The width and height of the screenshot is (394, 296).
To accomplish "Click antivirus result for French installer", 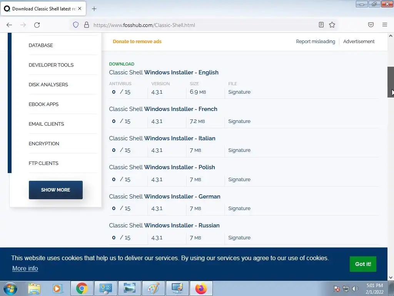I will point(121,121).
